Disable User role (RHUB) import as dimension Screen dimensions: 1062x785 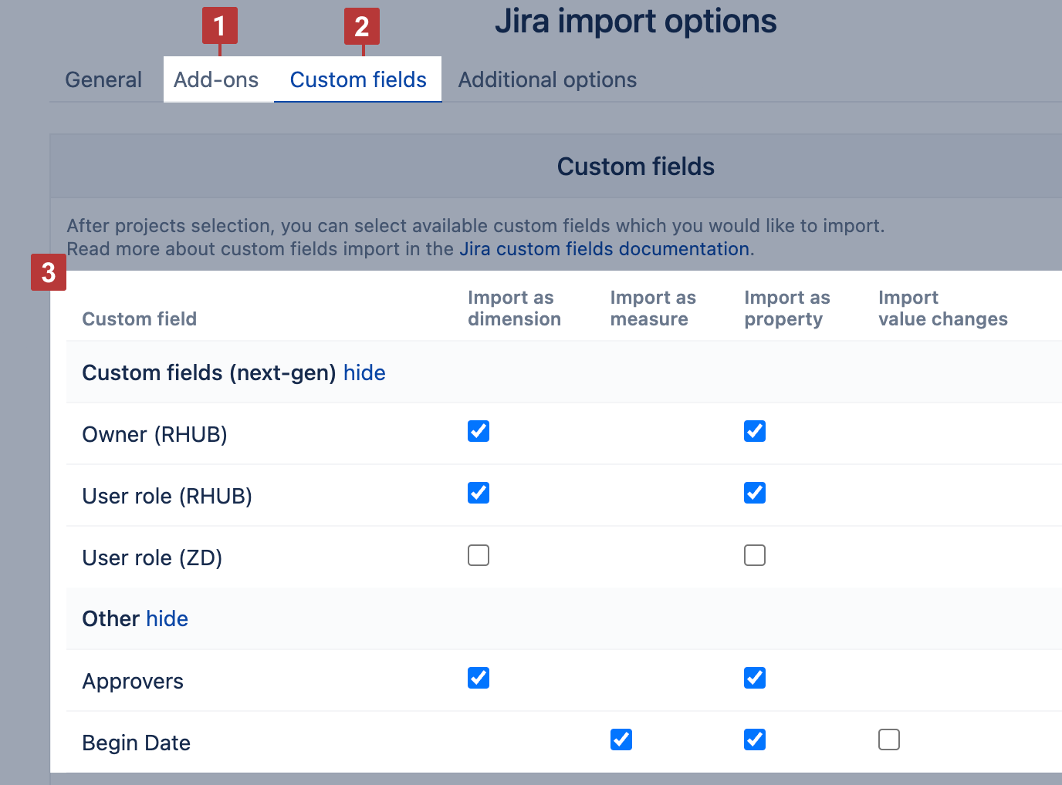[x=479, y=493]
